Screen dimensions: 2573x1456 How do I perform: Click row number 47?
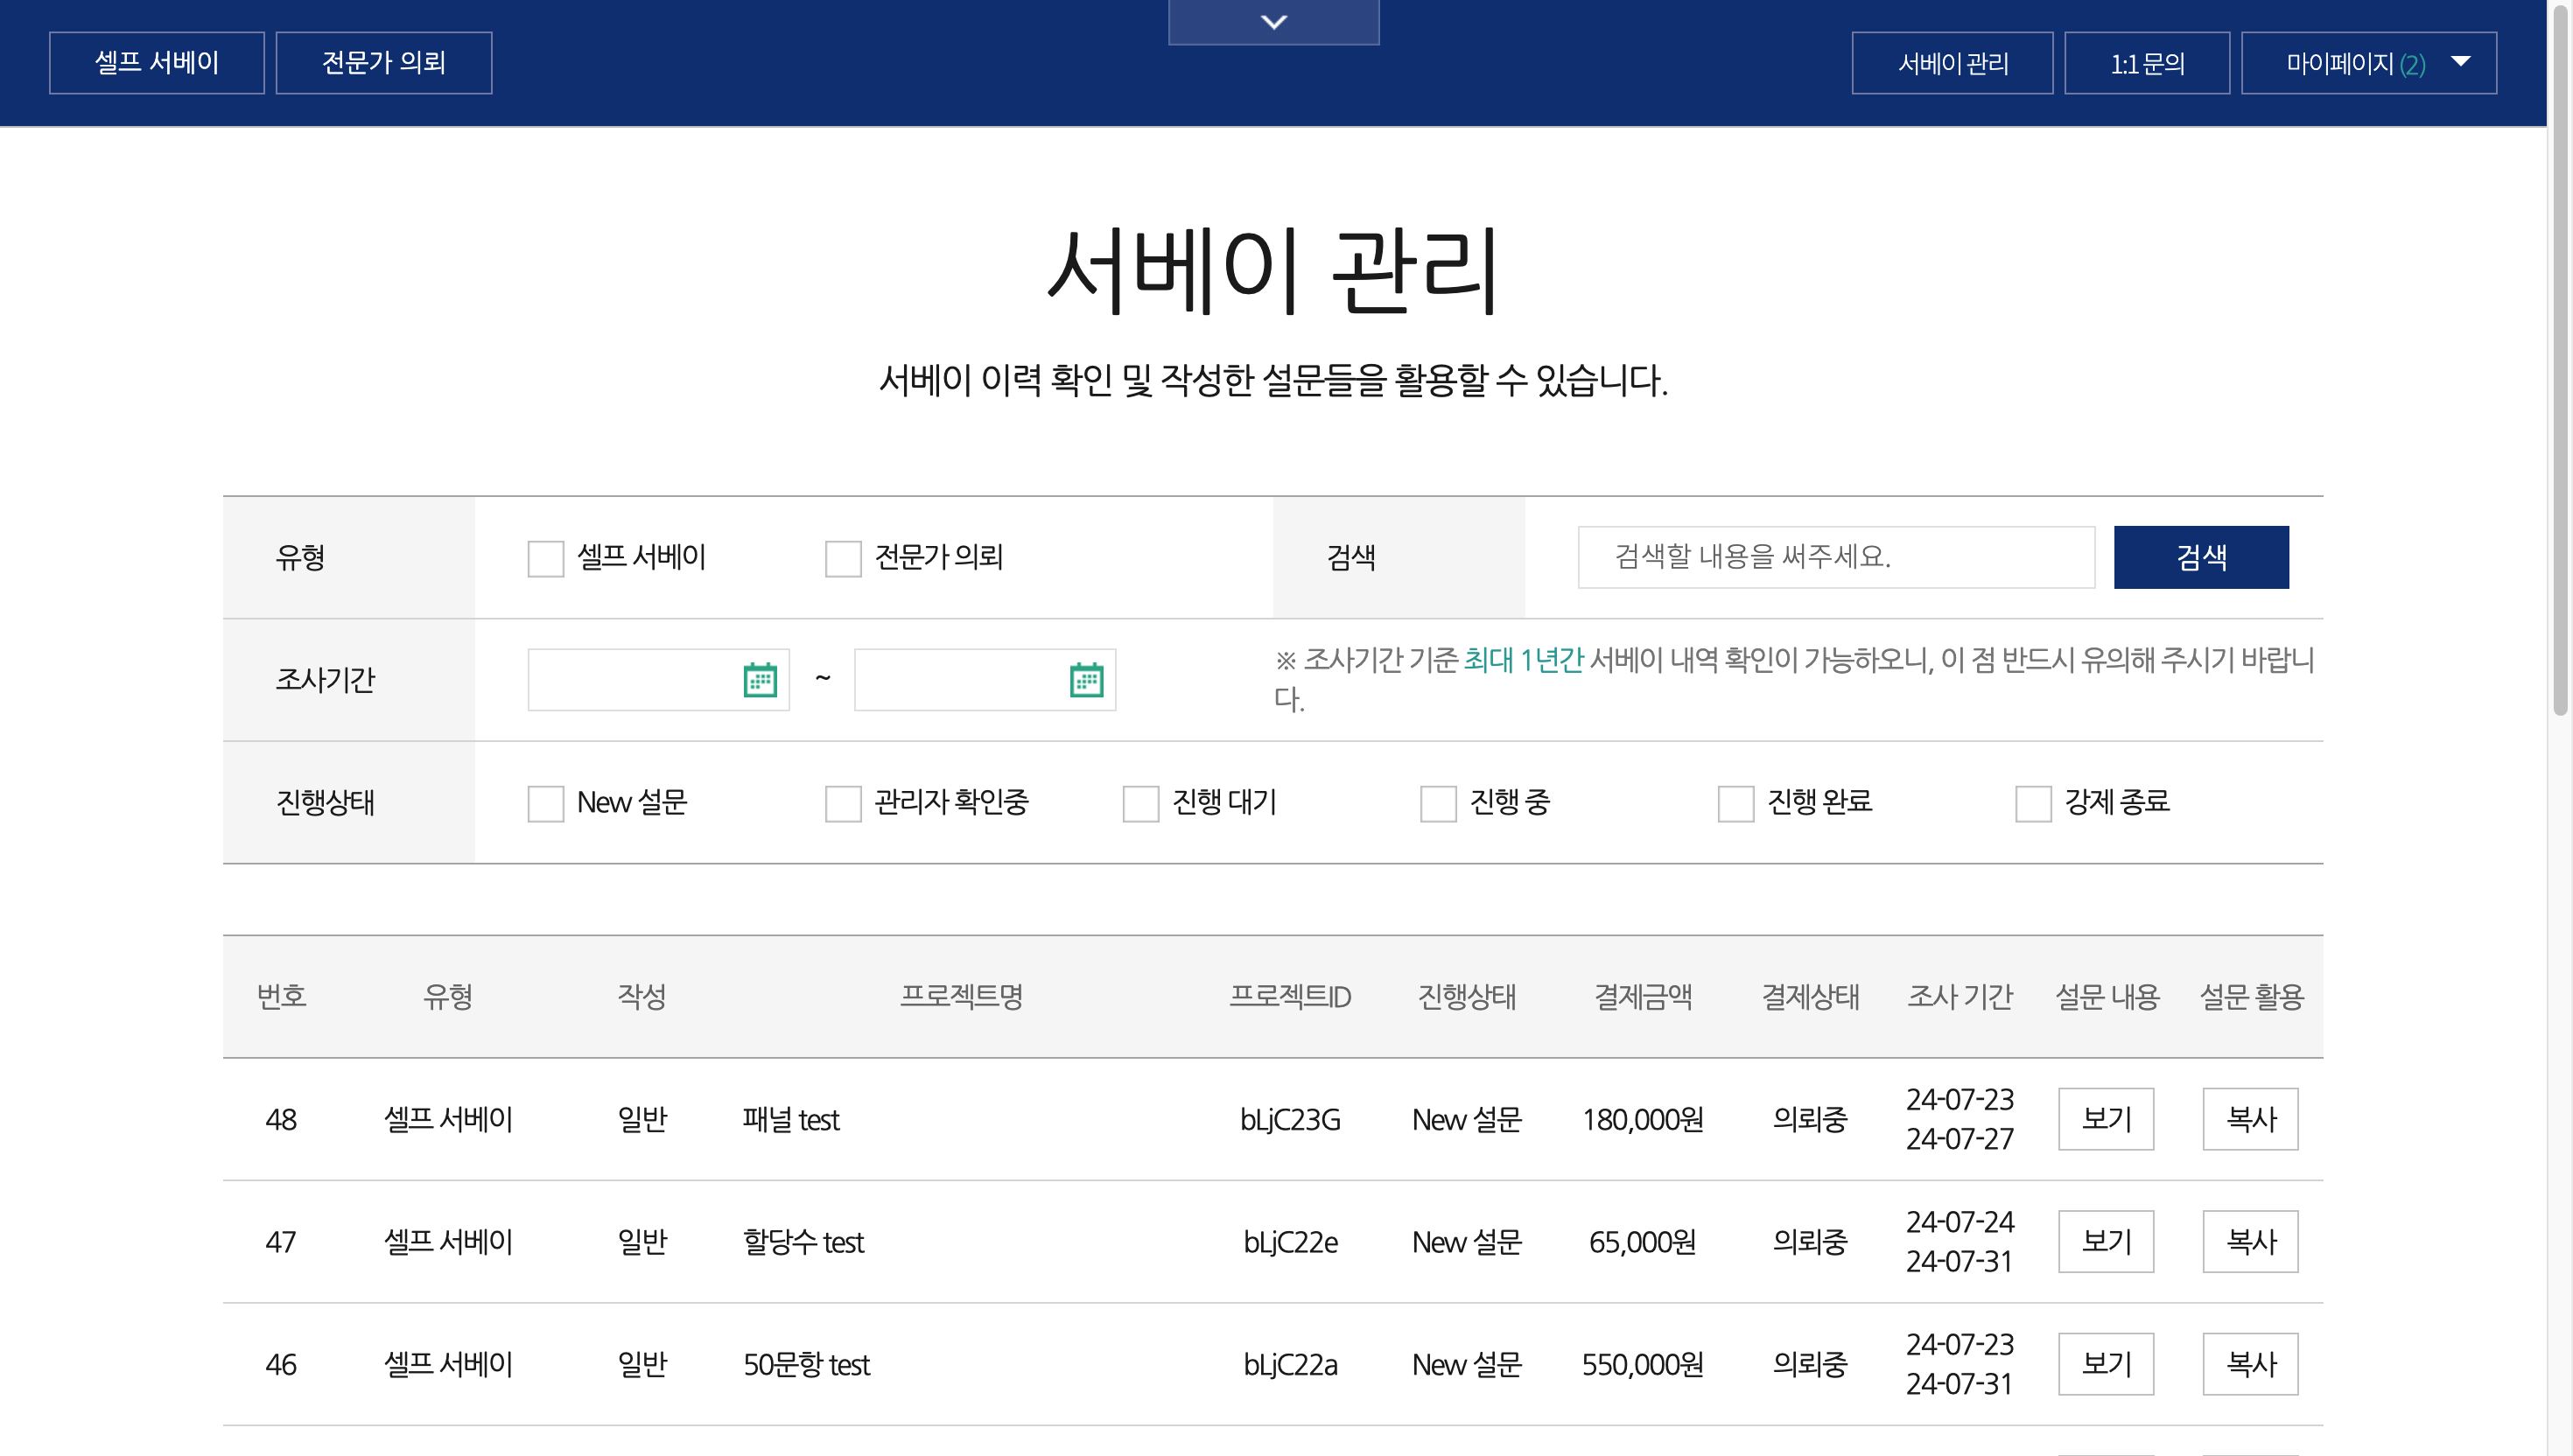(x=281, y=1242)
